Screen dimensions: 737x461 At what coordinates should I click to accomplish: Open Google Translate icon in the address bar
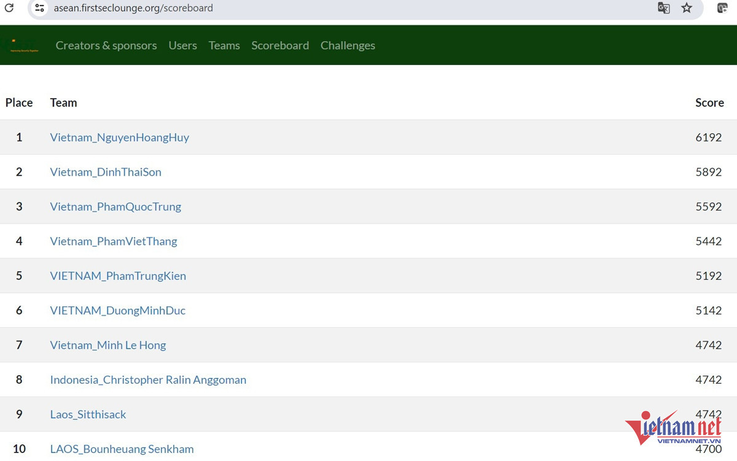pos(664,8)
